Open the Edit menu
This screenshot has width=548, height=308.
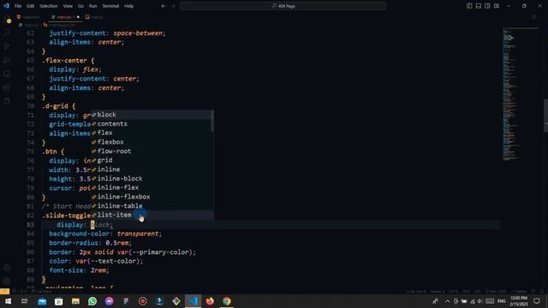31,6
